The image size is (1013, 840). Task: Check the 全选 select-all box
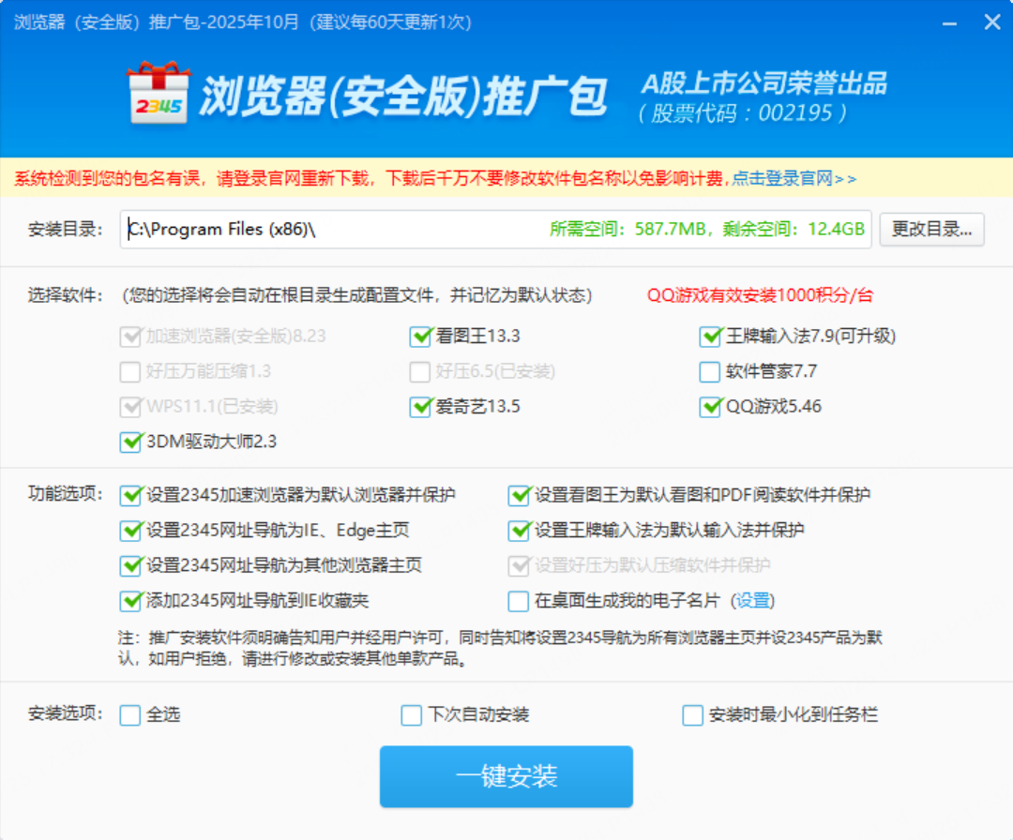pyautogui.click(x=130, y=715)
